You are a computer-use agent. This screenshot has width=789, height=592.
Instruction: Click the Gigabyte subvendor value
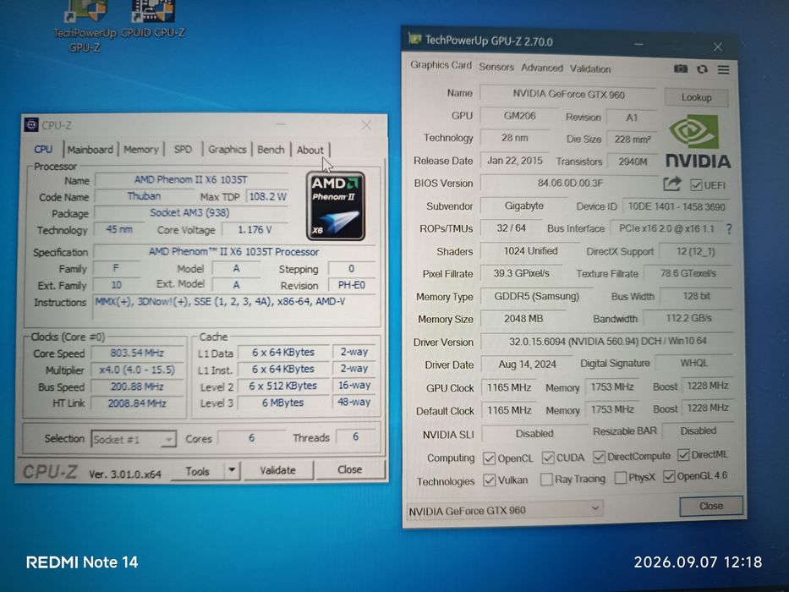pos(523,206)
